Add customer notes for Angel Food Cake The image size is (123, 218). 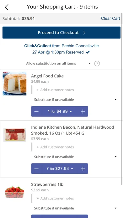[x=55, y=90]
